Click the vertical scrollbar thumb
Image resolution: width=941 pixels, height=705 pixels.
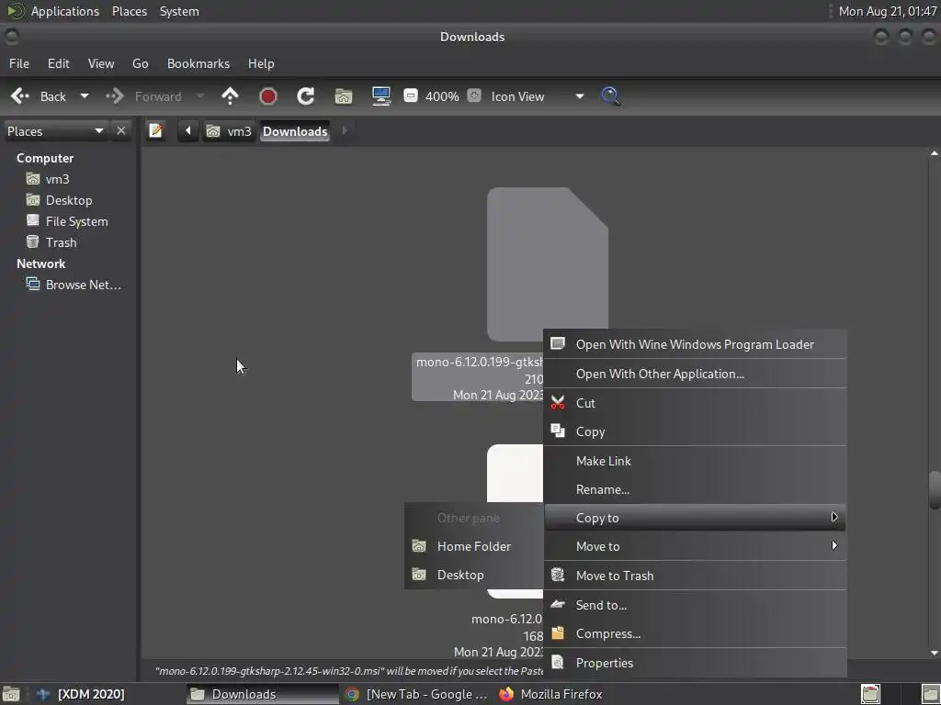[x=935, y=490]
